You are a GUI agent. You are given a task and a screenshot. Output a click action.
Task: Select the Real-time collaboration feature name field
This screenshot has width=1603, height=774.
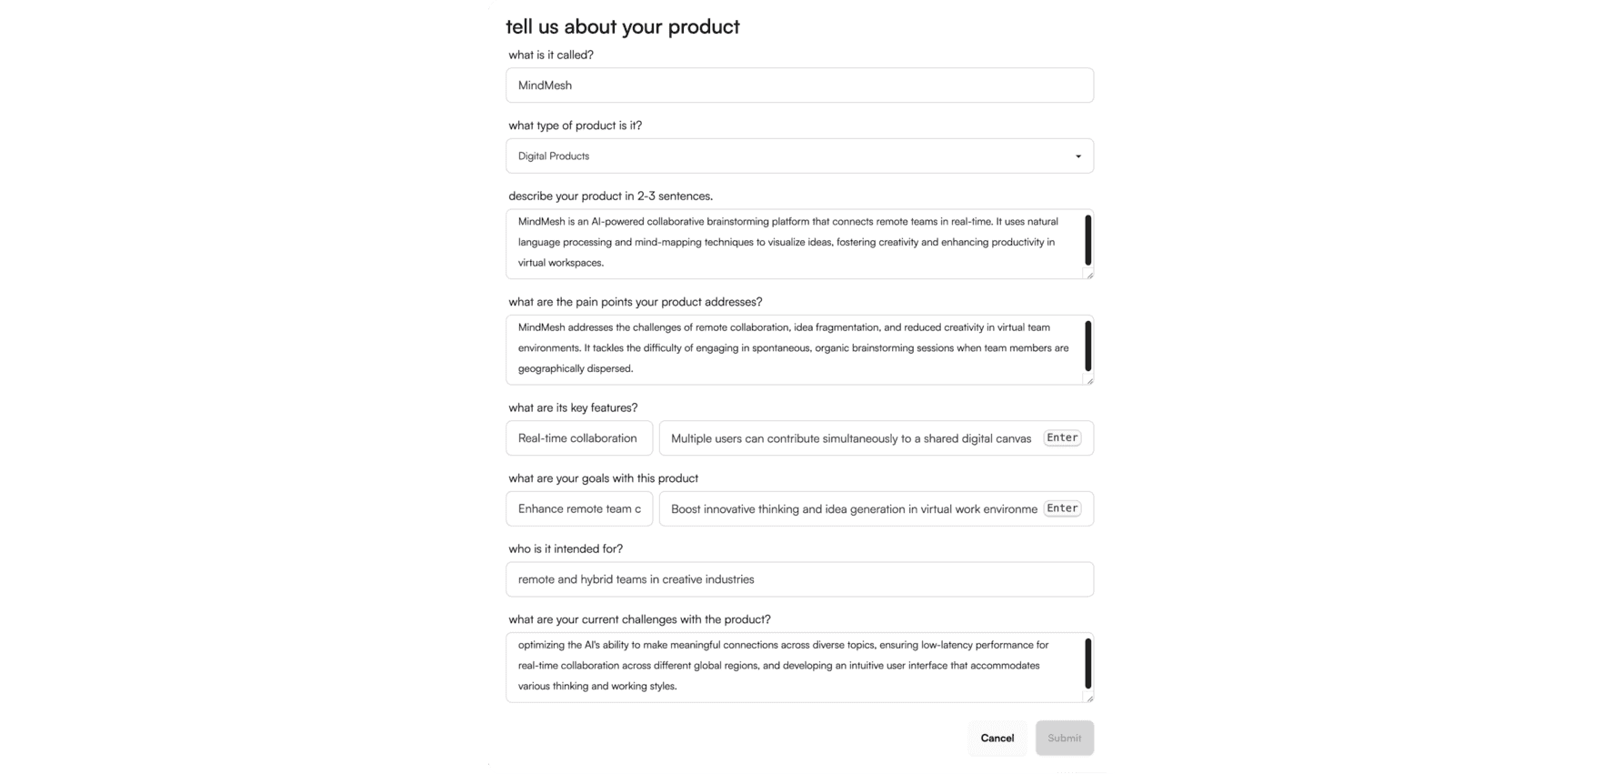click(579, 438)
